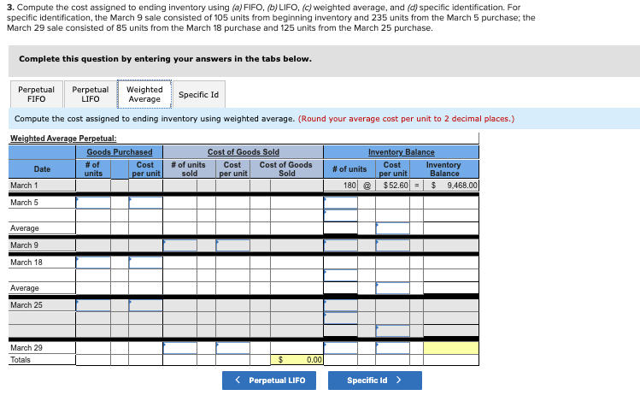640x413 pixels.
Task: Click the Goods Purchased column header
Action: pyautogui.click(x=119, y=152)
